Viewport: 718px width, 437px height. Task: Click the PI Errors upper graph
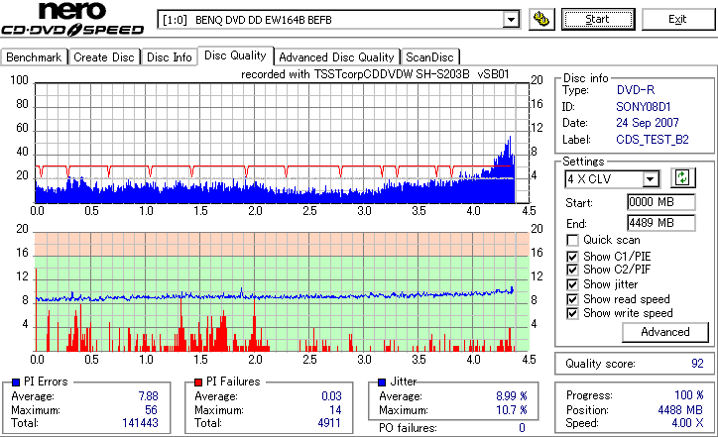[282, 143]
